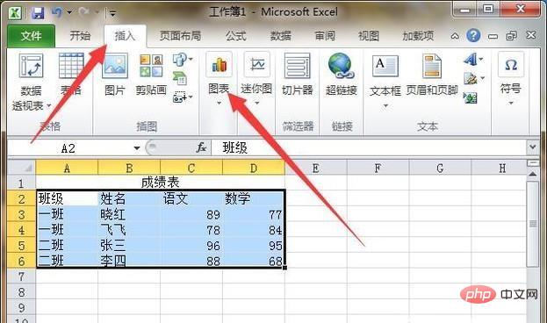The width and height of the screenshot is (547, 323).
Task: Open the Name Box dropdown arrow
Action: pyautogui.click(x=136, y=148)
